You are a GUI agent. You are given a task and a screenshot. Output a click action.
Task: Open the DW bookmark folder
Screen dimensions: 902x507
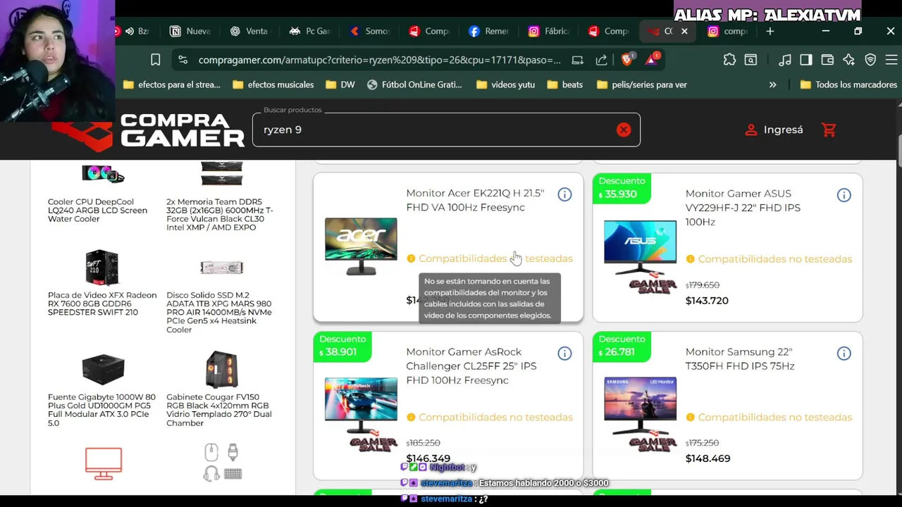click(340, 84)
